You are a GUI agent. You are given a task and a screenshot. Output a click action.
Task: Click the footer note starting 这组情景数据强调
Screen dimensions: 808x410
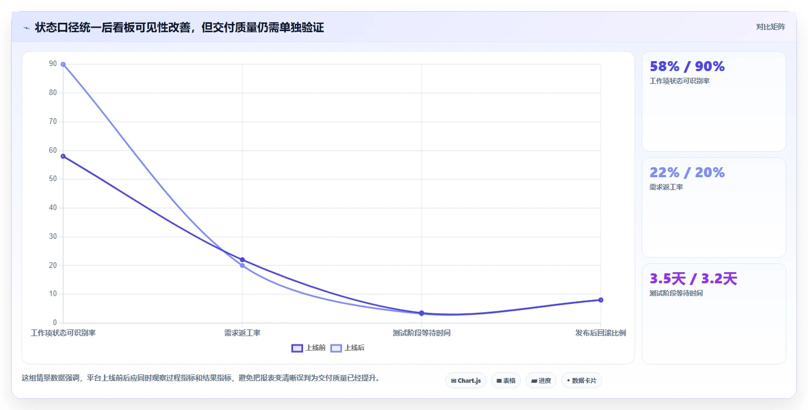click(x=200, y=378)
